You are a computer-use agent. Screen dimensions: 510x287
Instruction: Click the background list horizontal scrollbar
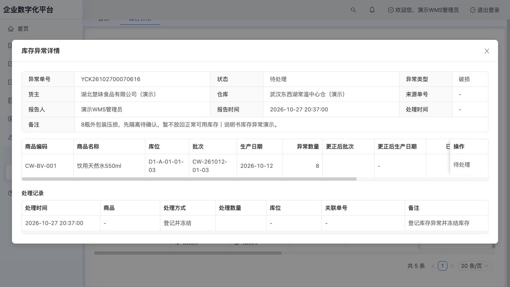tap(188, 253)
